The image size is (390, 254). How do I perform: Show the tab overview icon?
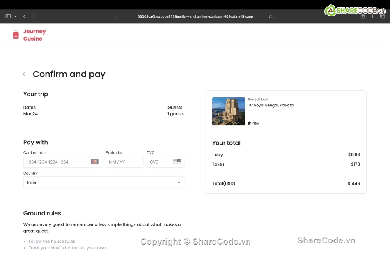coord(383,16)
